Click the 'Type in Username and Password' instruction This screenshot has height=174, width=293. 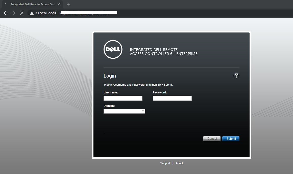pyautogui.click(x=138, y=85)
